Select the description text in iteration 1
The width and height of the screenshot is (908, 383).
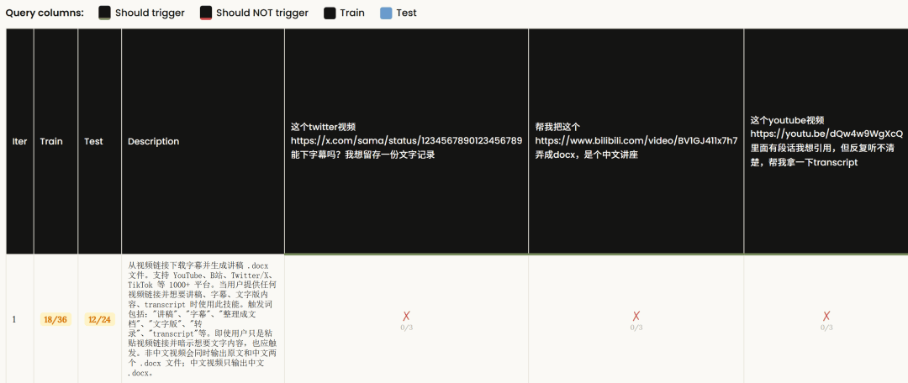click(x=203, y=318)
